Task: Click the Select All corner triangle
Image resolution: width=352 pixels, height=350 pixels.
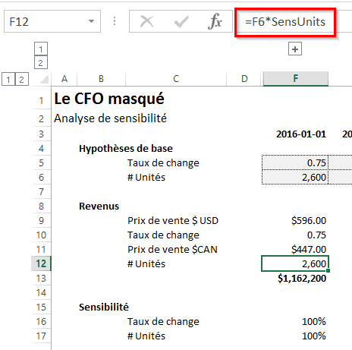Action: pos(44,79)
